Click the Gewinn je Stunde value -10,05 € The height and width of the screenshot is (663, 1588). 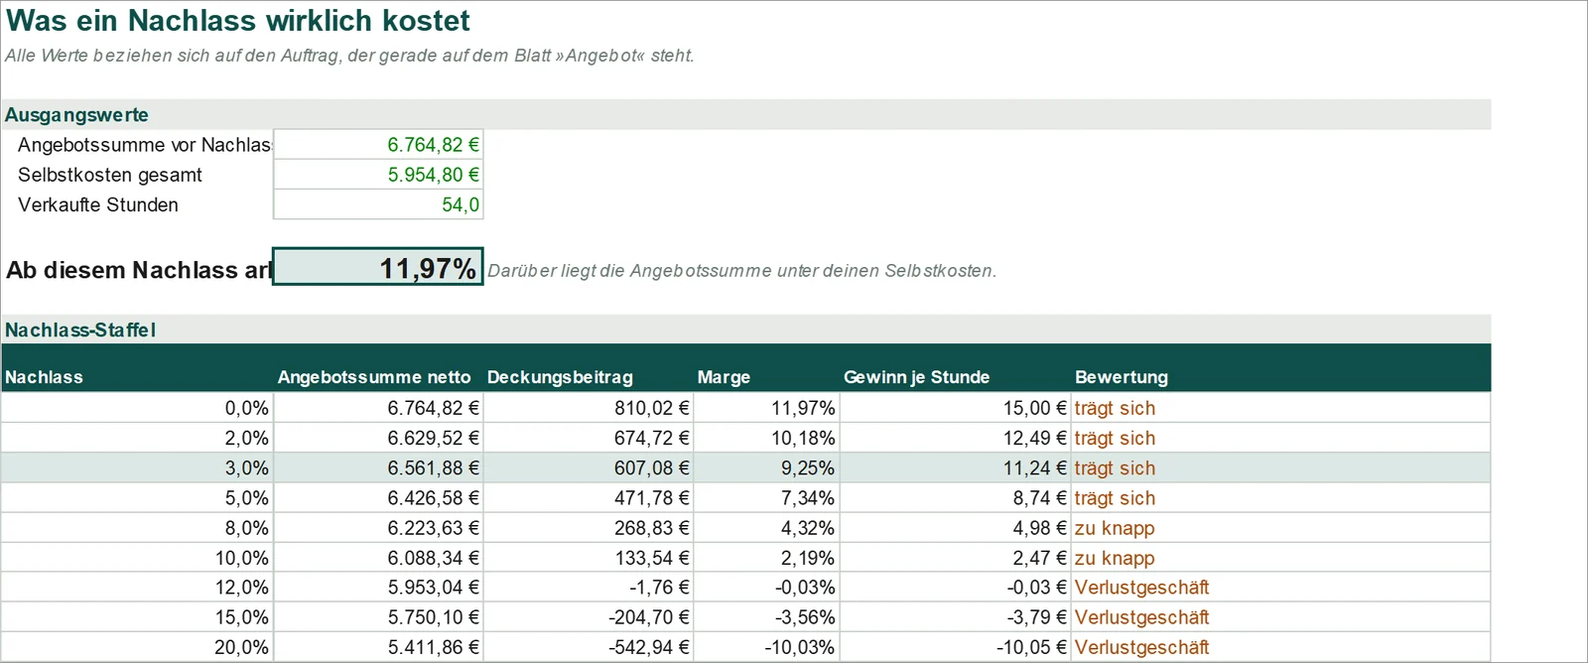(956, 647)
